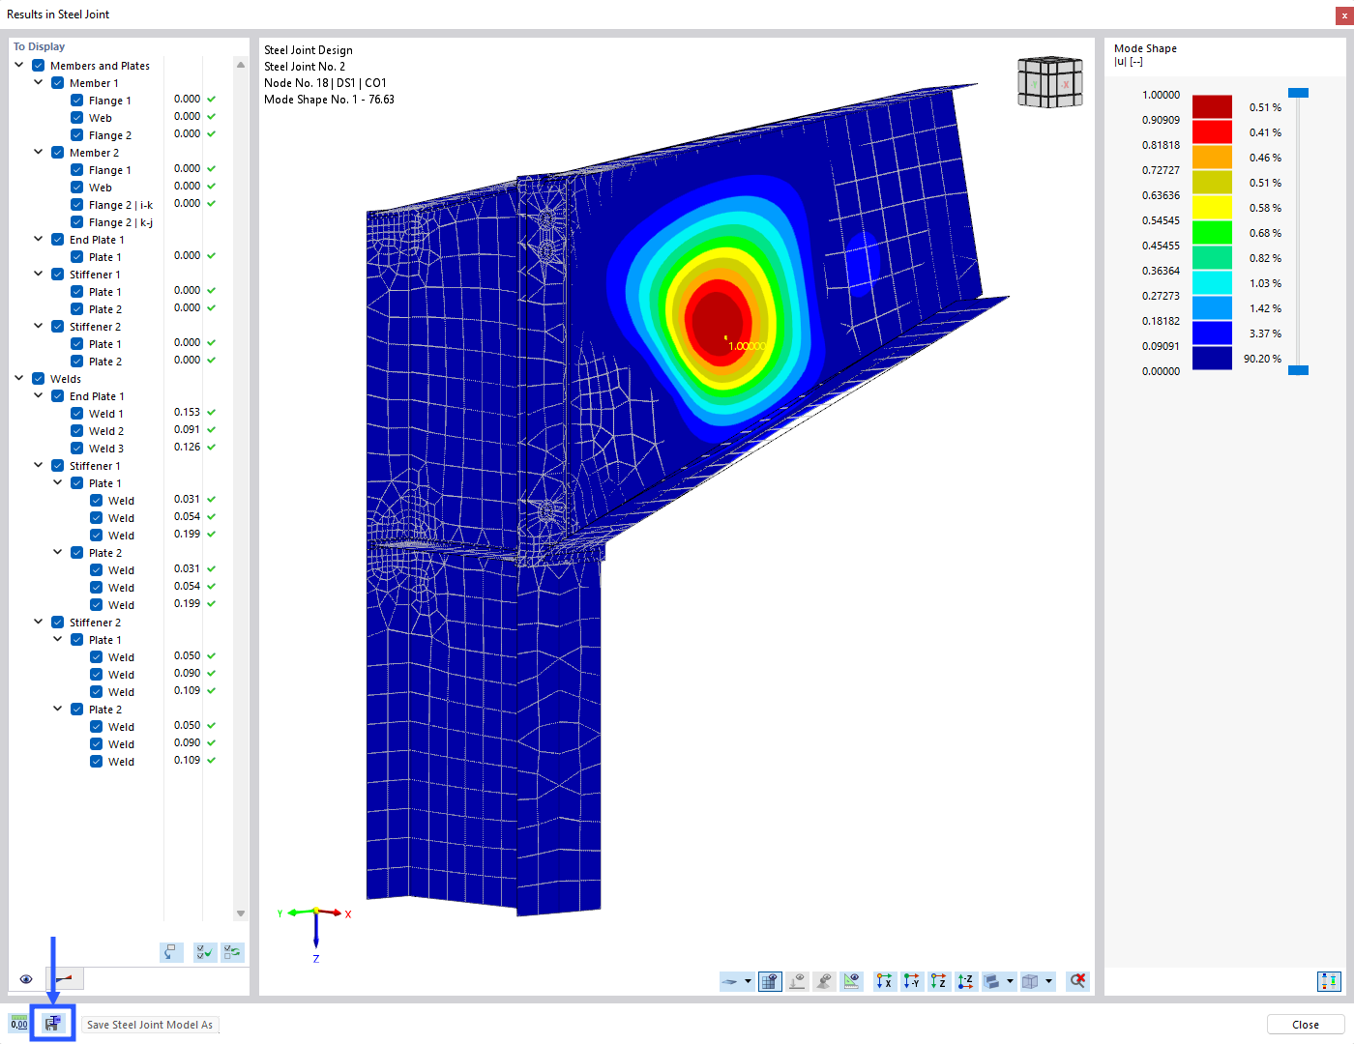This screenshot has width=1354, height=1044.
Task: Uncheck Members and Plates checkbox
Action: coord(39,66)
